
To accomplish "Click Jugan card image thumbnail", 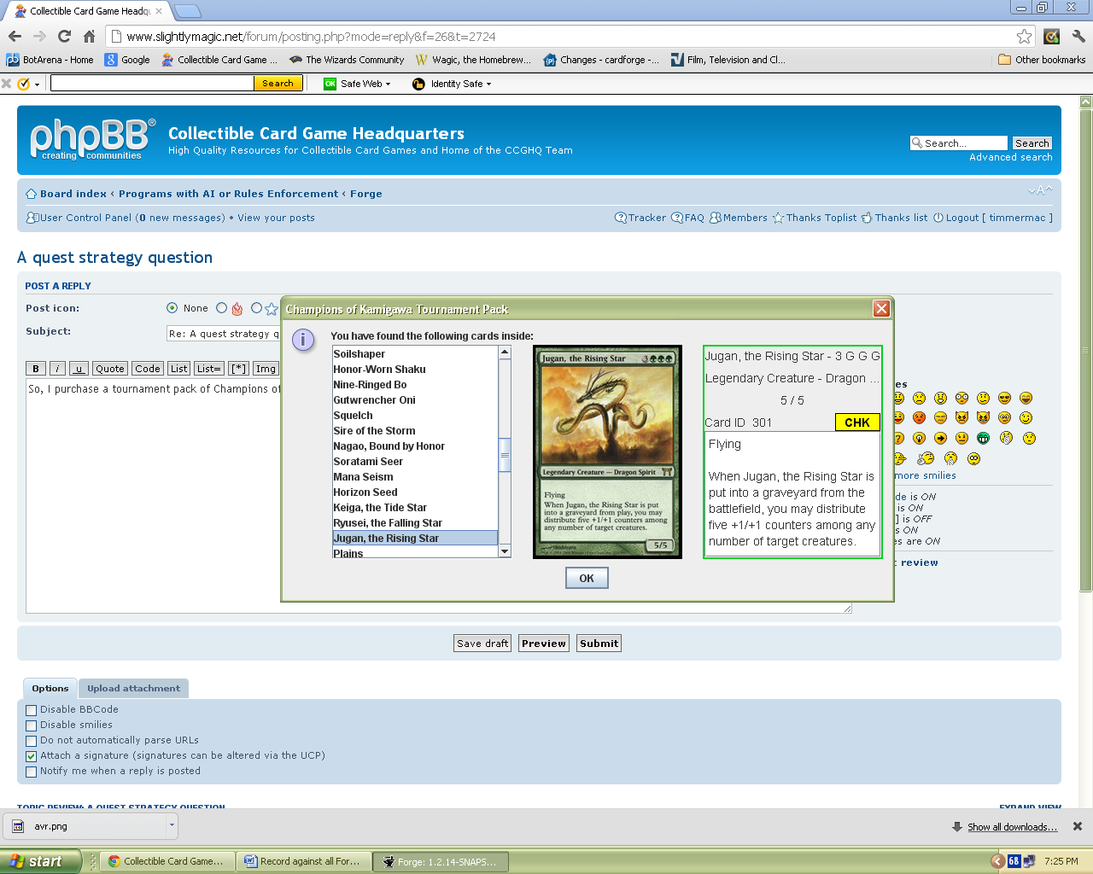I will [607, 452].
